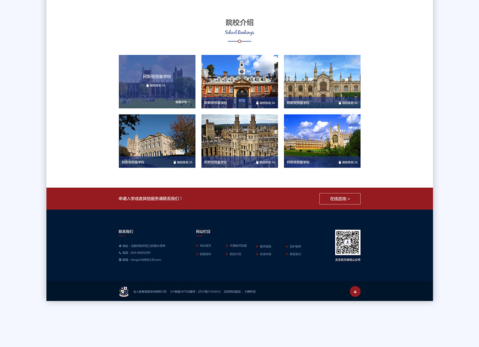
Task: Click email address hengxin688@126.com
Action: pos(146,260)
